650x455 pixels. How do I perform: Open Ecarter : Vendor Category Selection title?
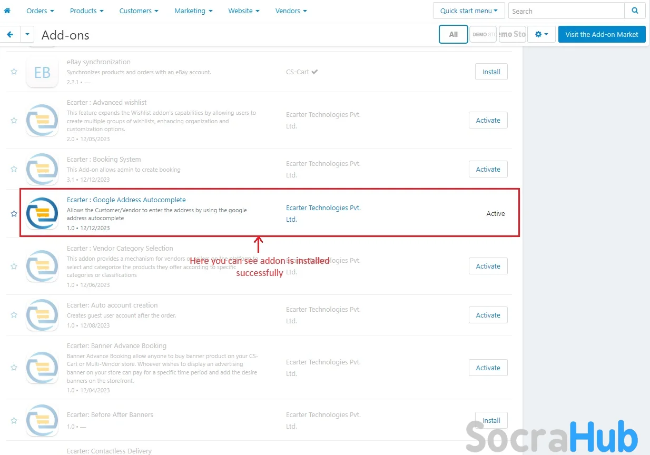[120, 248]
